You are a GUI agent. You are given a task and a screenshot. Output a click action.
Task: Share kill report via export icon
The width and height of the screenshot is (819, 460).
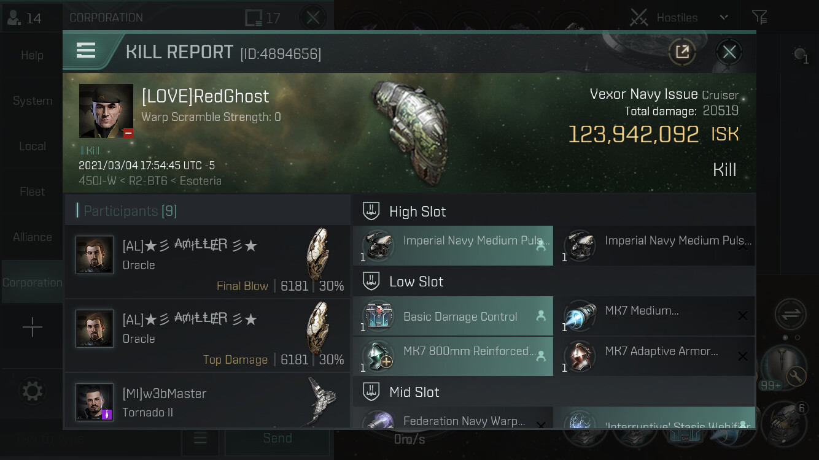682,52
